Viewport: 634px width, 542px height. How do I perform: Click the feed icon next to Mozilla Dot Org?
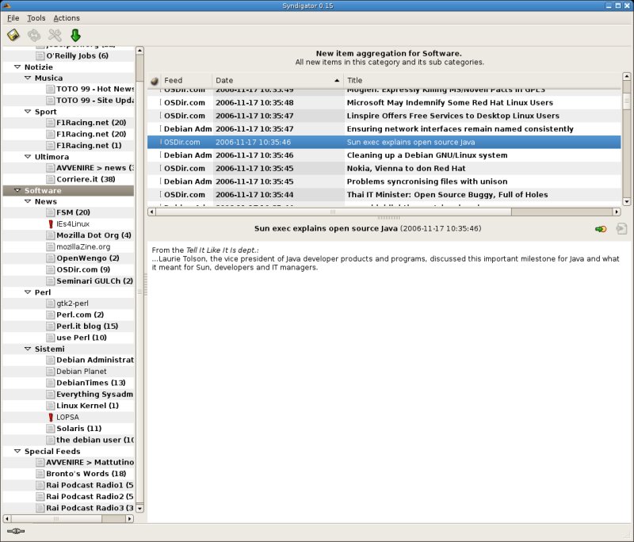click(x=50, y=235)
